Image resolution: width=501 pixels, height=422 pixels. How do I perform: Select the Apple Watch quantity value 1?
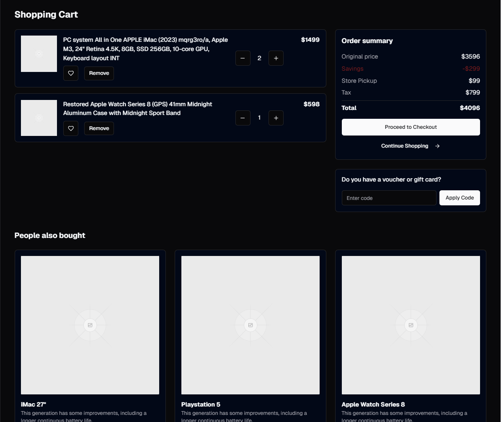point(259,118)
